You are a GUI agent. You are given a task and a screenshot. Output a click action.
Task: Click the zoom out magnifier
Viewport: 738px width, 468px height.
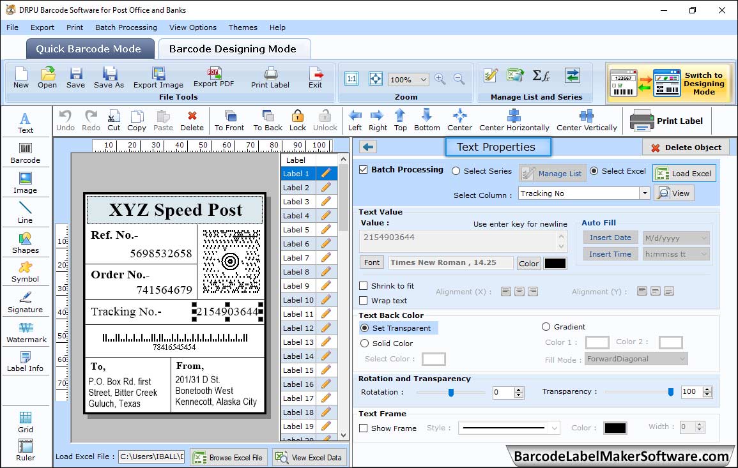coord(459,79)
